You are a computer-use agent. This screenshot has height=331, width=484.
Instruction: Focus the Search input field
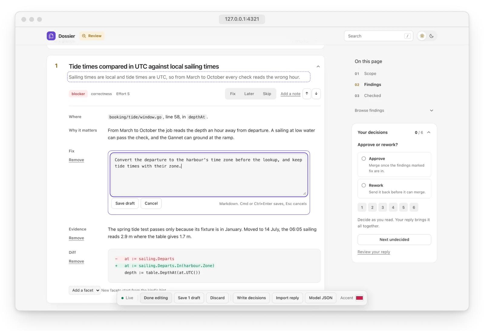tap(378, 36)
